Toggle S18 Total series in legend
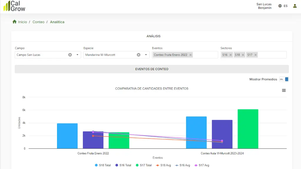The width and height of the screenshot is (301, 169). pyautogui.click(x=103, y=165)
